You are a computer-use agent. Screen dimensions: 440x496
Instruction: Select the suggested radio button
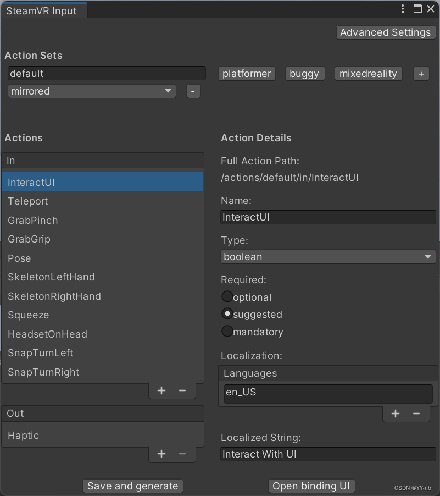[x=227, y=314]
